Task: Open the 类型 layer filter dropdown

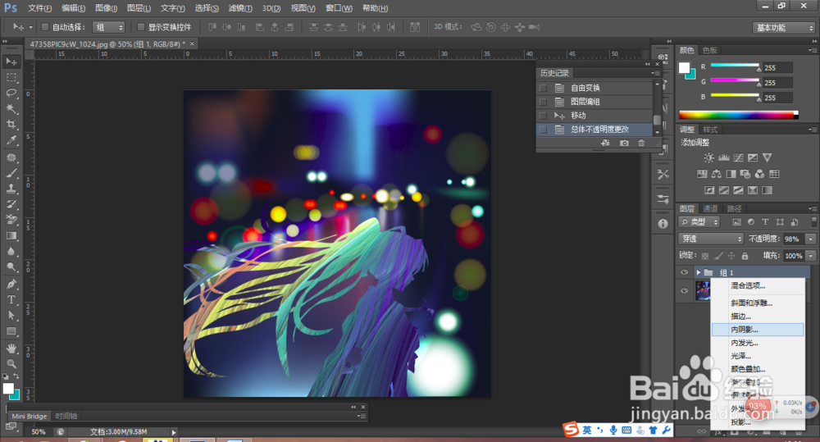Action: [699, 221]
